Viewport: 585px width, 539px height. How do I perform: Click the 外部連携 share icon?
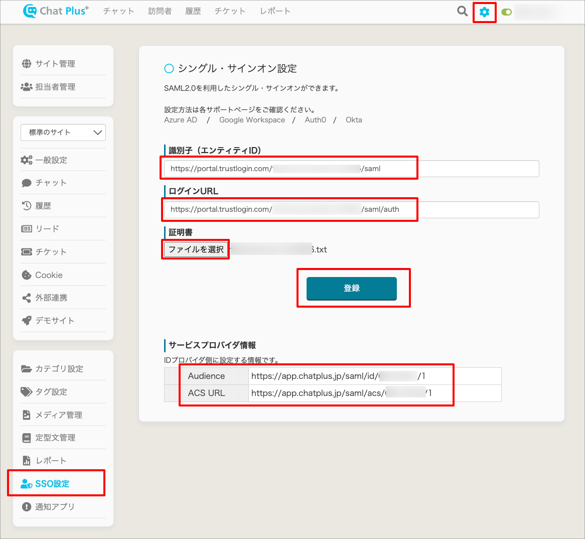click(x=27, y=298)
